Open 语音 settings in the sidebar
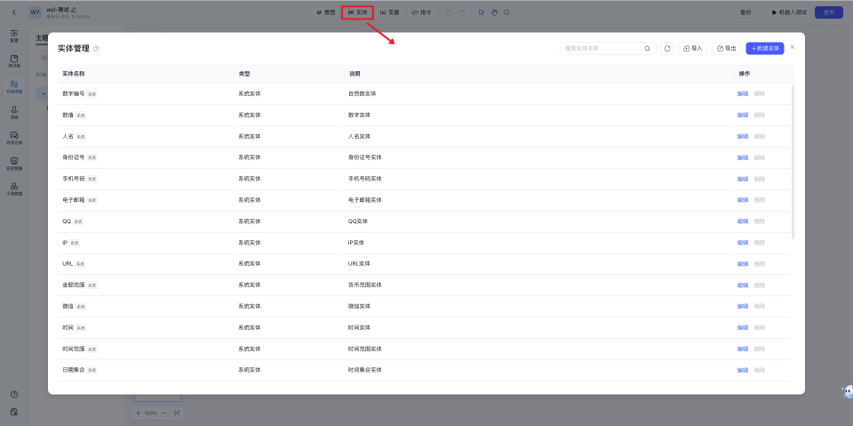Screen dimensions: 853x426 click(14, 112)
